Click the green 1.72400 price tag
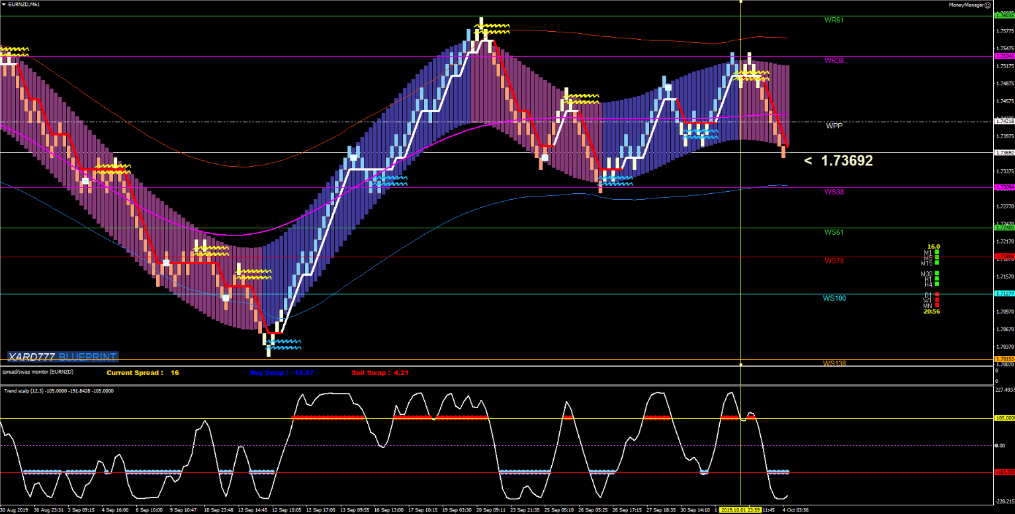 (x=1004, y=228)
